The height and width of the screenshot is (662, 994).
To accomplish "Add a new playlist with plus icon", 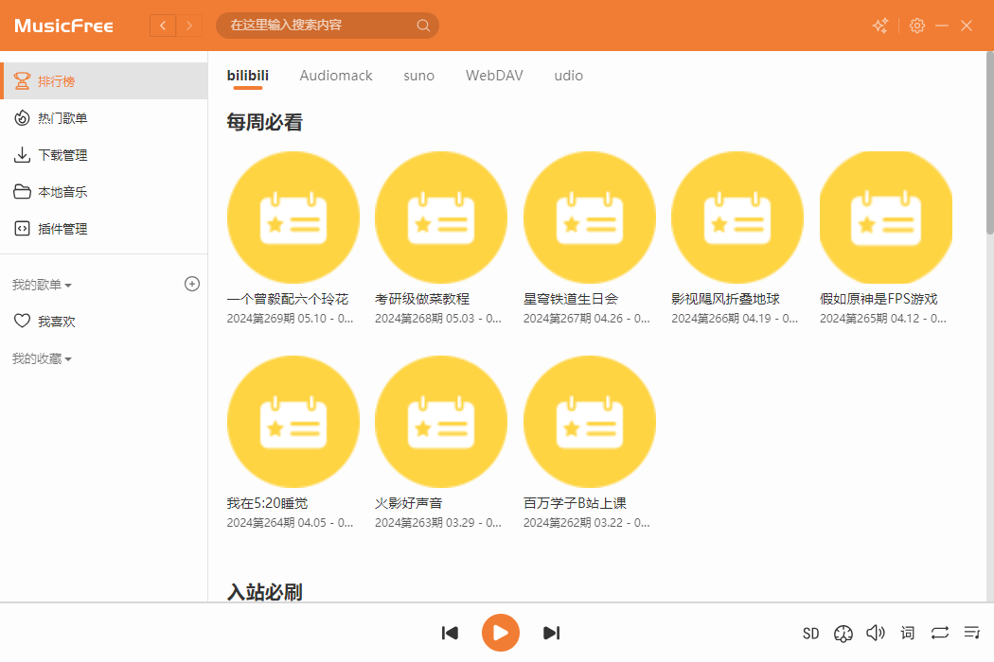I will [192, 284].
